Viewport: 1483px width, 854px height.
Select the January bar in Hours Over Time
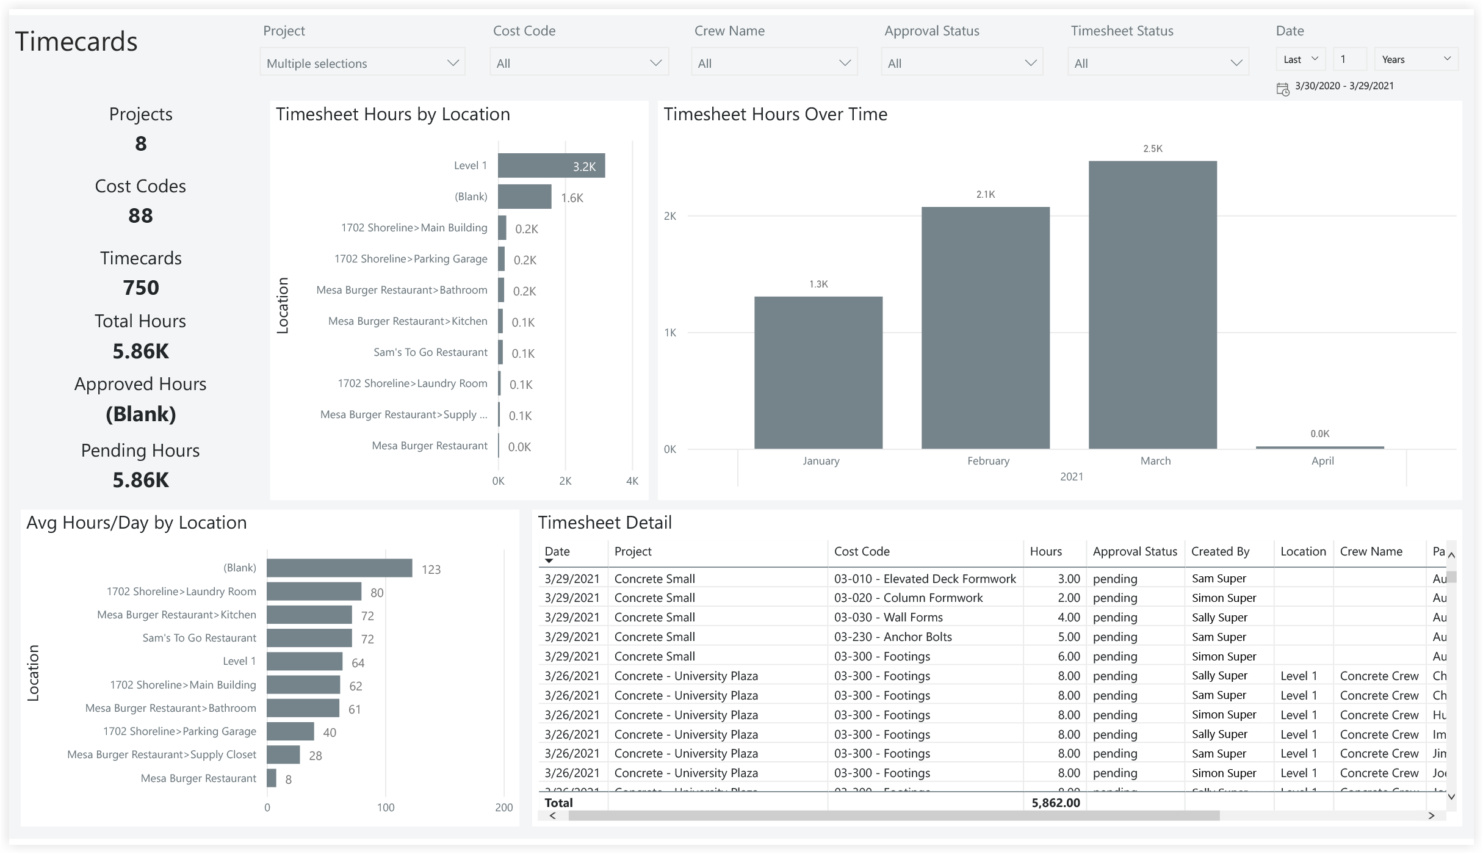(x=818, y=373)
